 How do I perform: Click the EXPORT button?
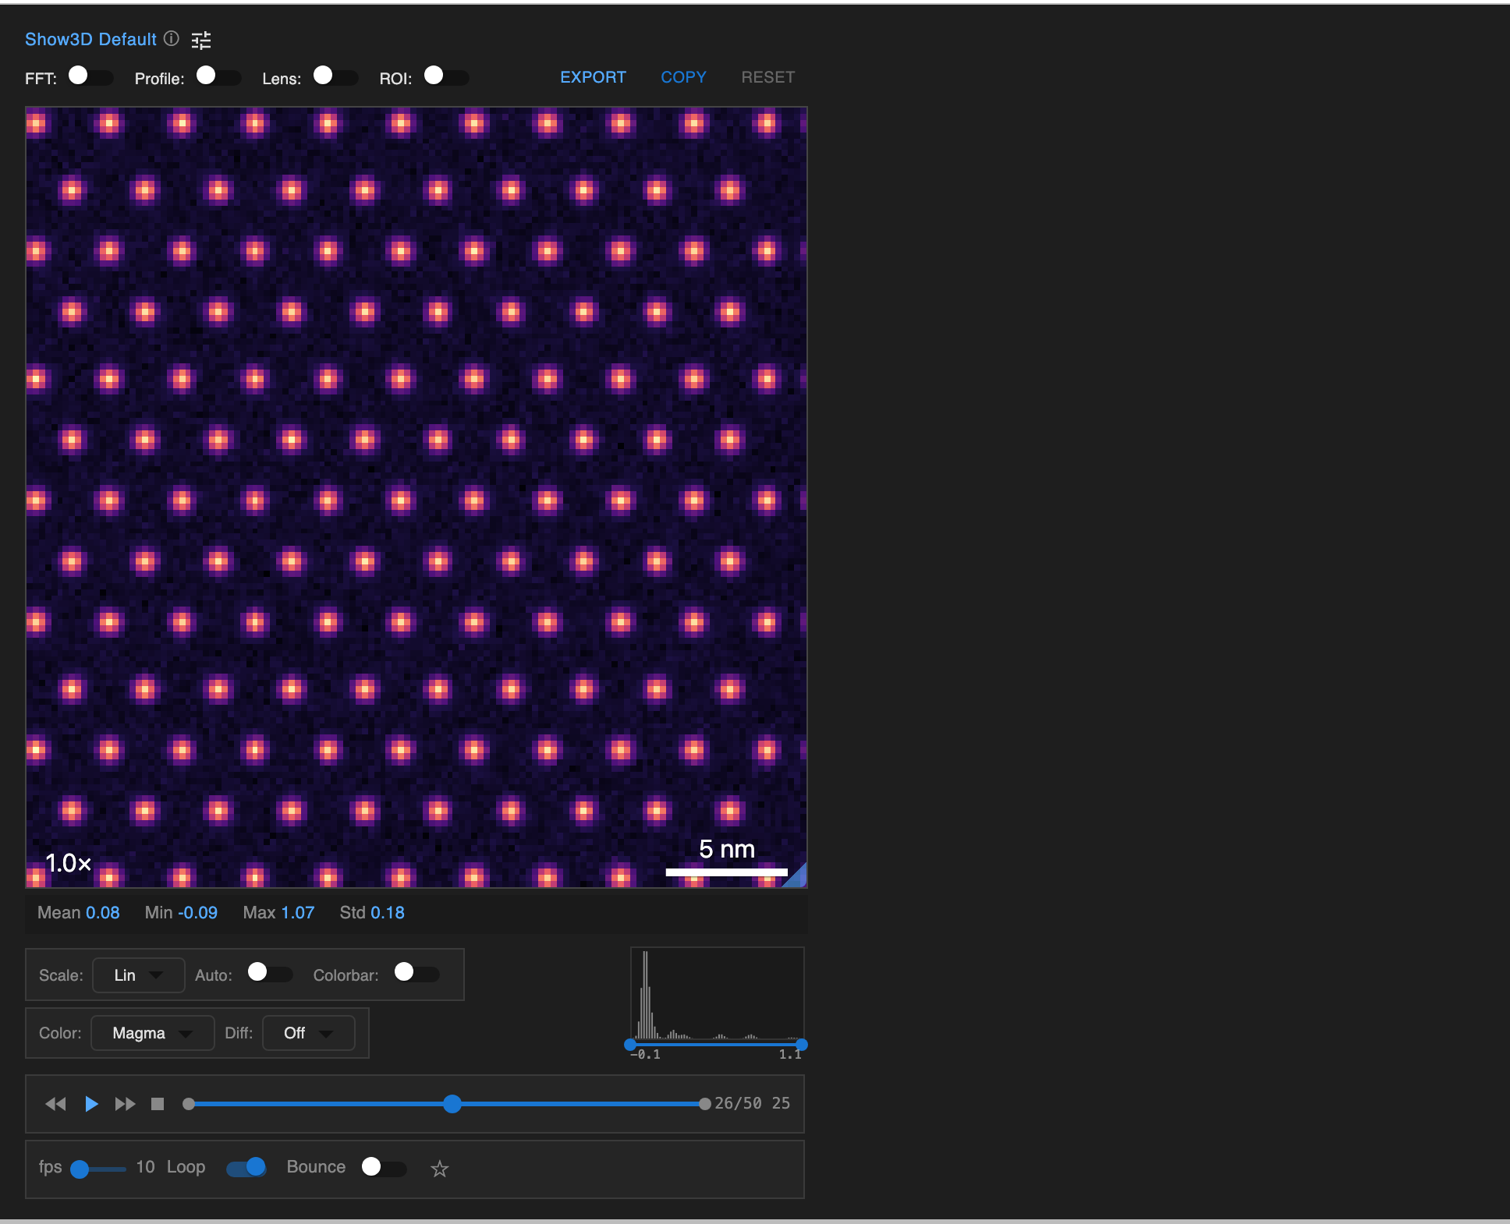click(x=593, y=76)
